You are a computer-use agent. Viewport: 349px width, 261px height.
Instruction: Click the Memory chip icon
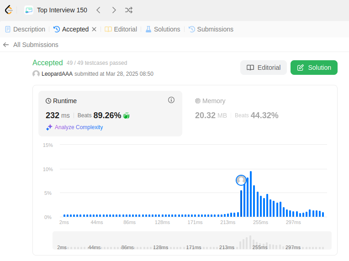tap(198, 101)
